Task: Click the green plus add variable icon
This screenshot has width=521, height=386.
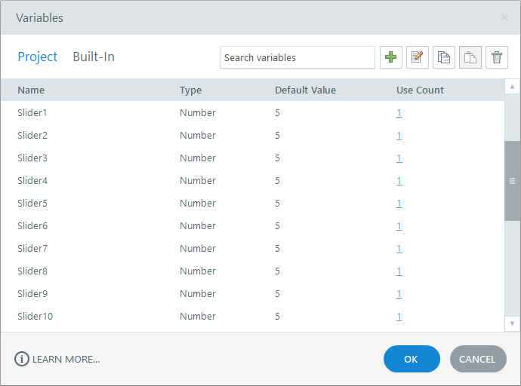Action: click(x=390, y=57)
